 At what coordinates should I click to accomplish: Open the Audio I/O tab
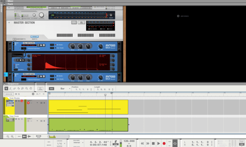pyautogui.click(x=54, y=8)
